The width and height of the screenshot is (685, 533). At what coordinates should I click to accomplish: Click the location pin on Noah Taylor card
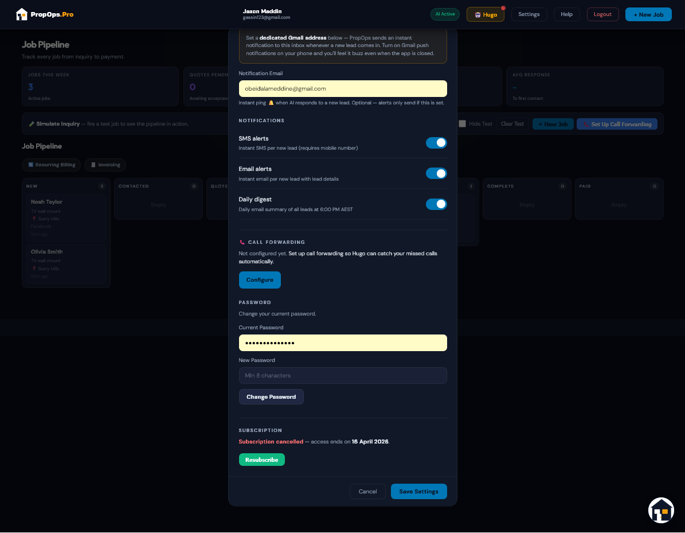pos(34,219)
